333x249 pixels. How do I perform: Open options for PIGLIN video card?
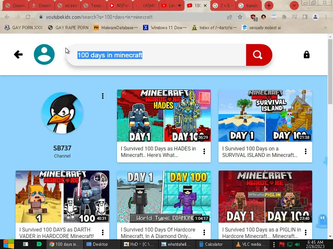pos(306,232)
